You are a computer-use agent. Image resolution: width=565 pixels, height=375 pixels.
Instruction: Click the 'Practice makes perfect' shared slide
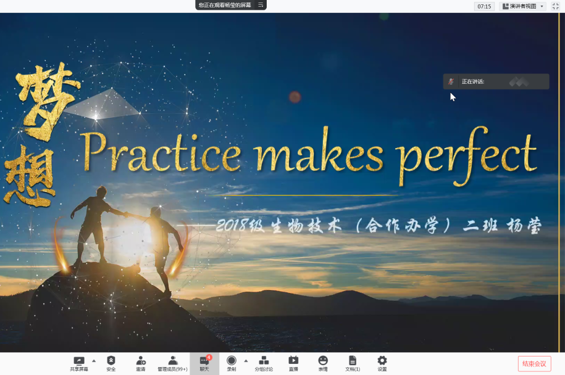(x=309, y=154)
